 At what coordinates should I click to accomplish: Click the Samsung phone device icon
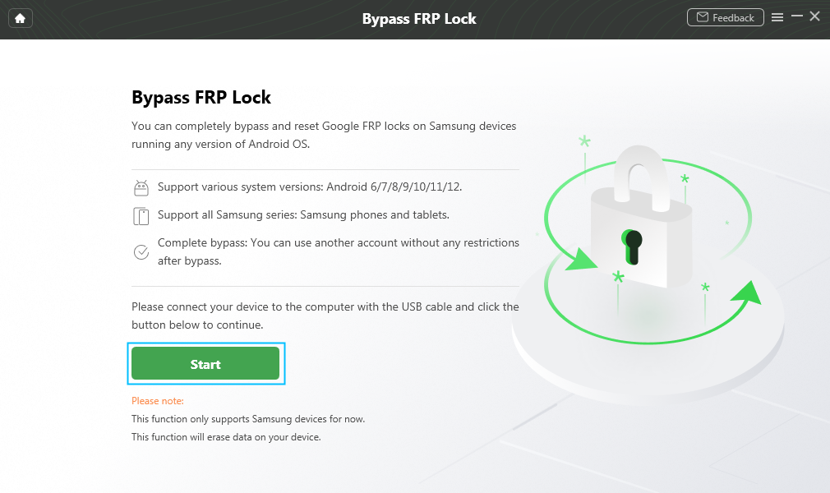141,216
